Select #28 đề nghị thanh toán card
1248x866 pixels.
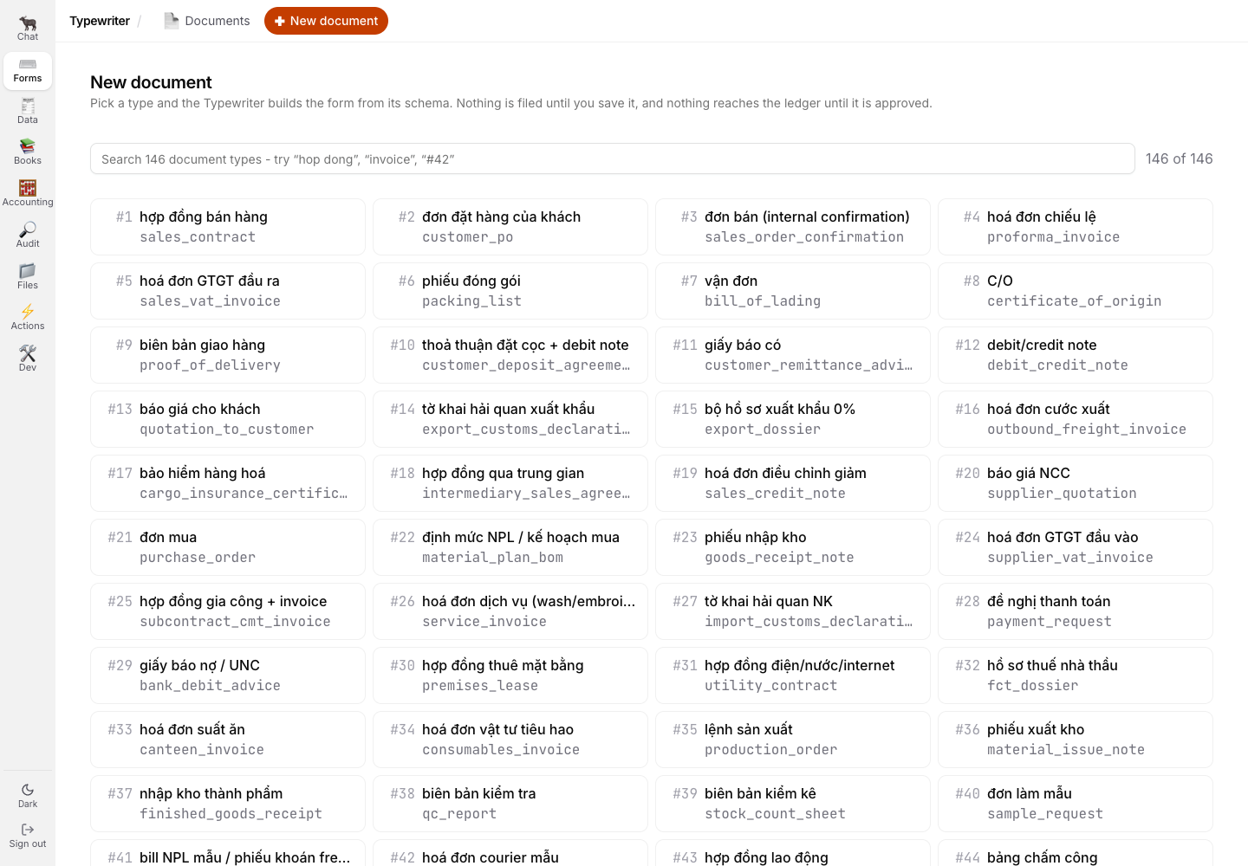point(1076,611)
